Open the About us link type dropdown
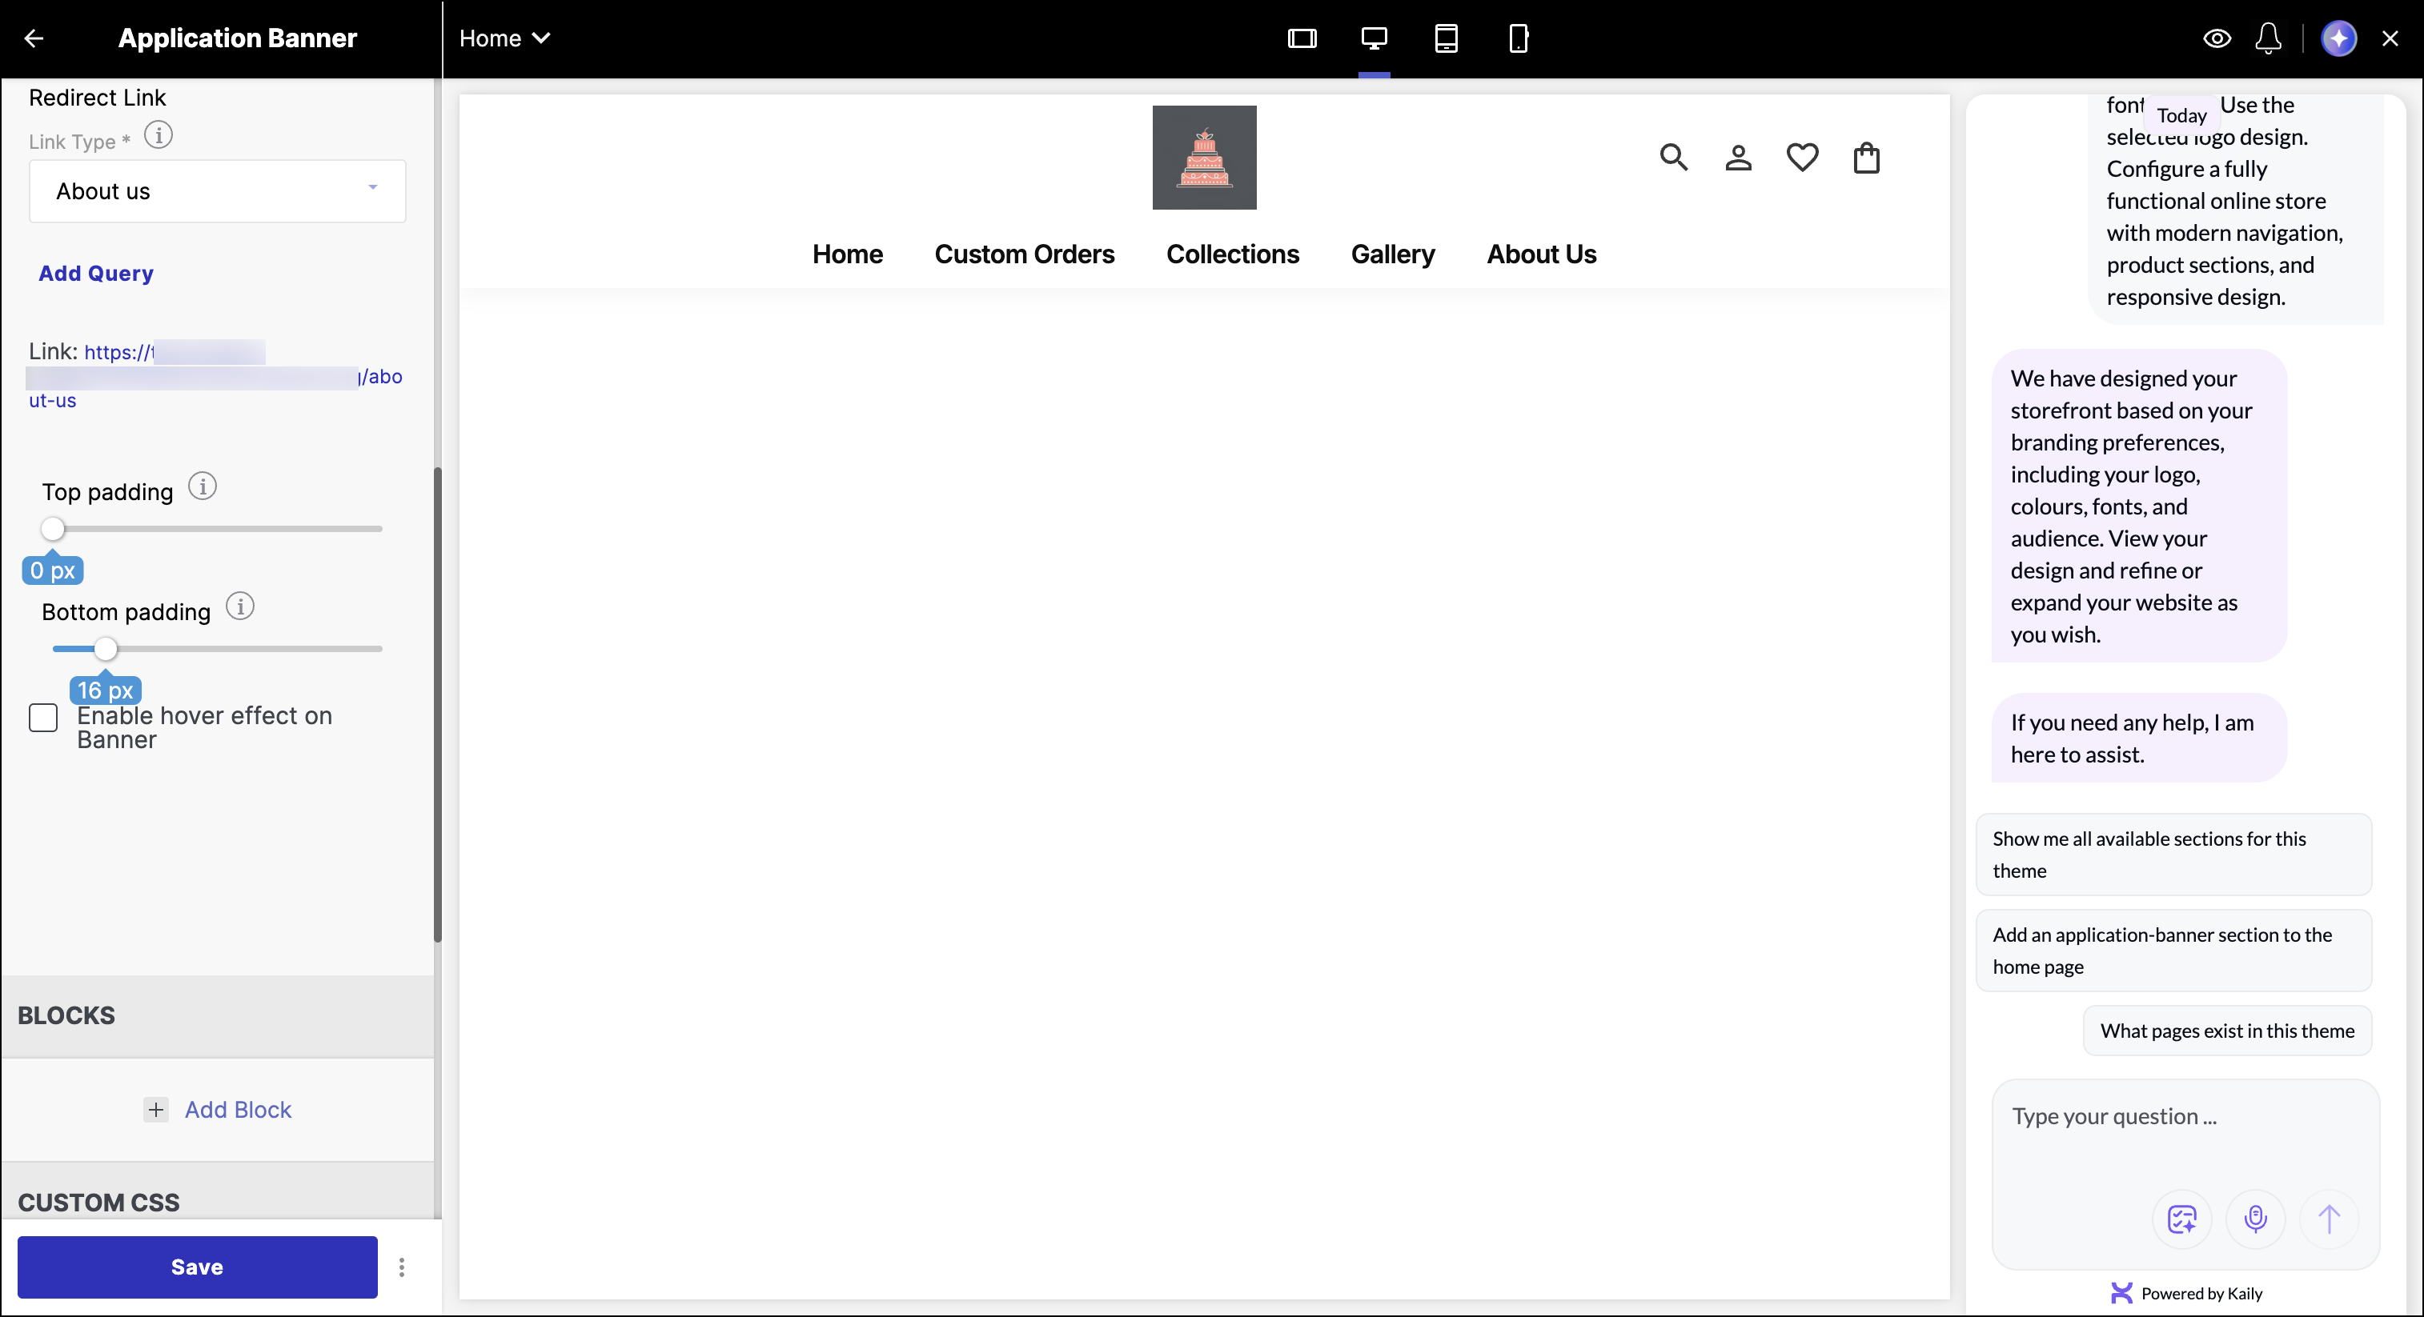This screenshot has width=2424, height=1317. (218, 191)
